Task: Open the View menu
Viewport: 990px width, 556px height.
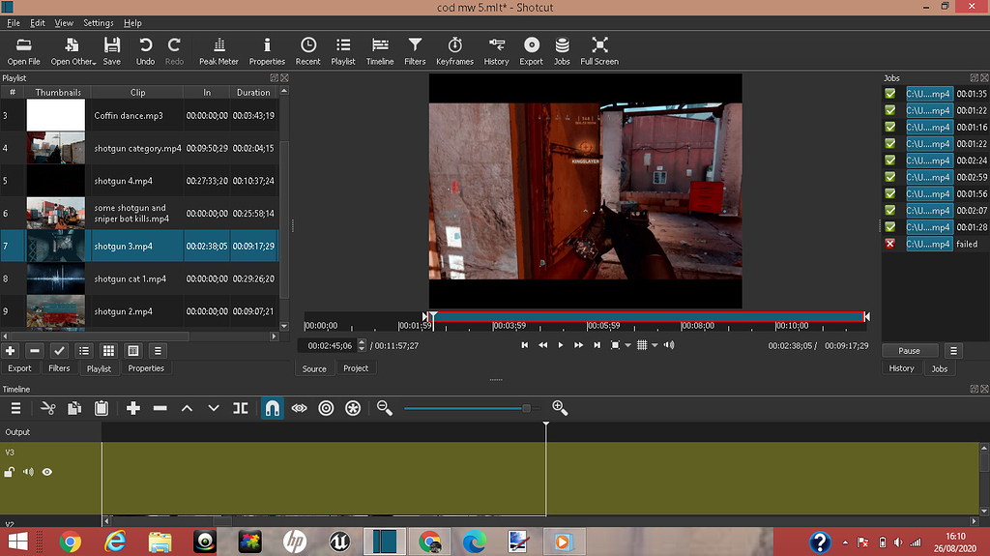Action: tap(64, 23)
